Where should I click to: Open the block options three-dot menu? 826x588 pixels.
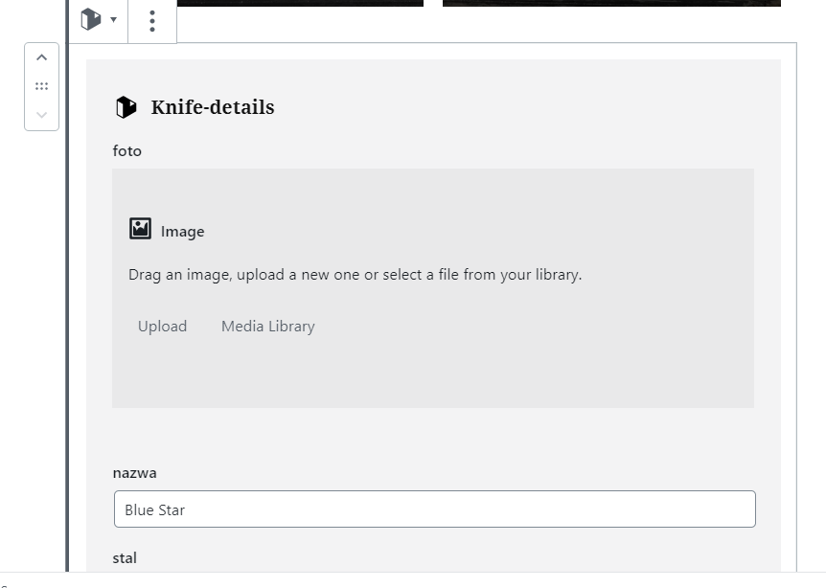tap(151, 20)
